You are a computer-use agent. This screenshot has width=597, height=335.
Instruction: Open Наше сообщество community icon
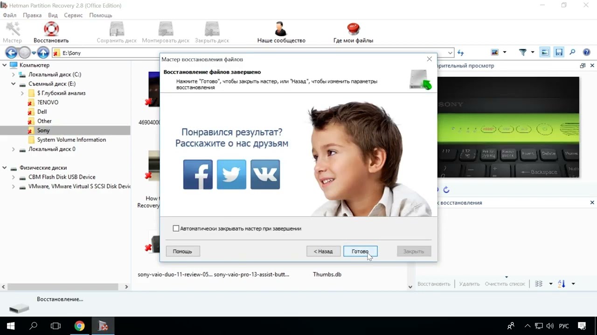281,29
